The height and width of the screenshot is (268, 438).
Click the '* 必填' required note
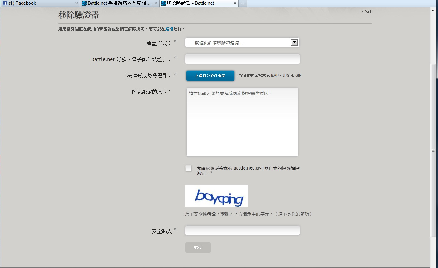click(366, 12)
